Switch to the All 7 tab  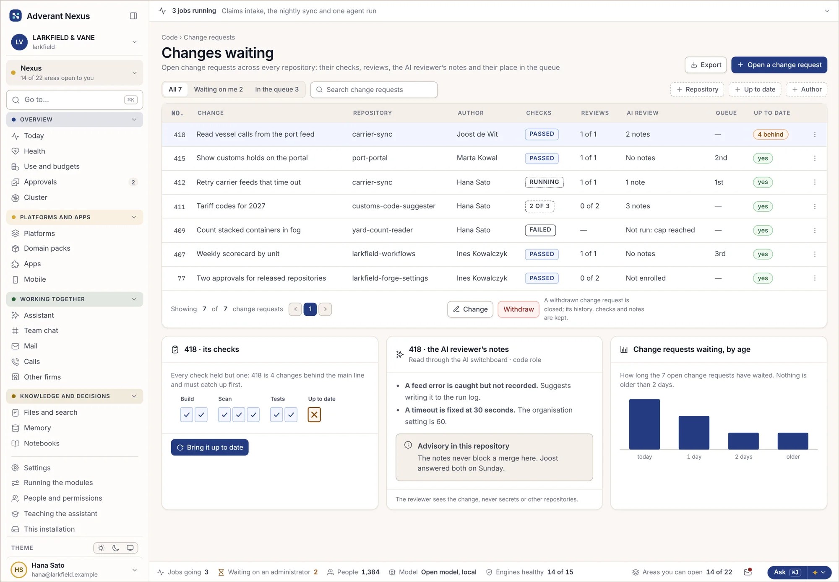point(175,89)
